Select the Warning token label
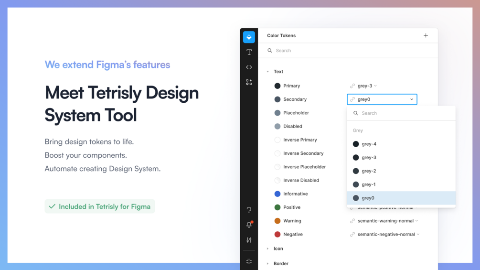The width and height of the screenshot is (480, 270). pyautogui.click(x=292, y=221)
